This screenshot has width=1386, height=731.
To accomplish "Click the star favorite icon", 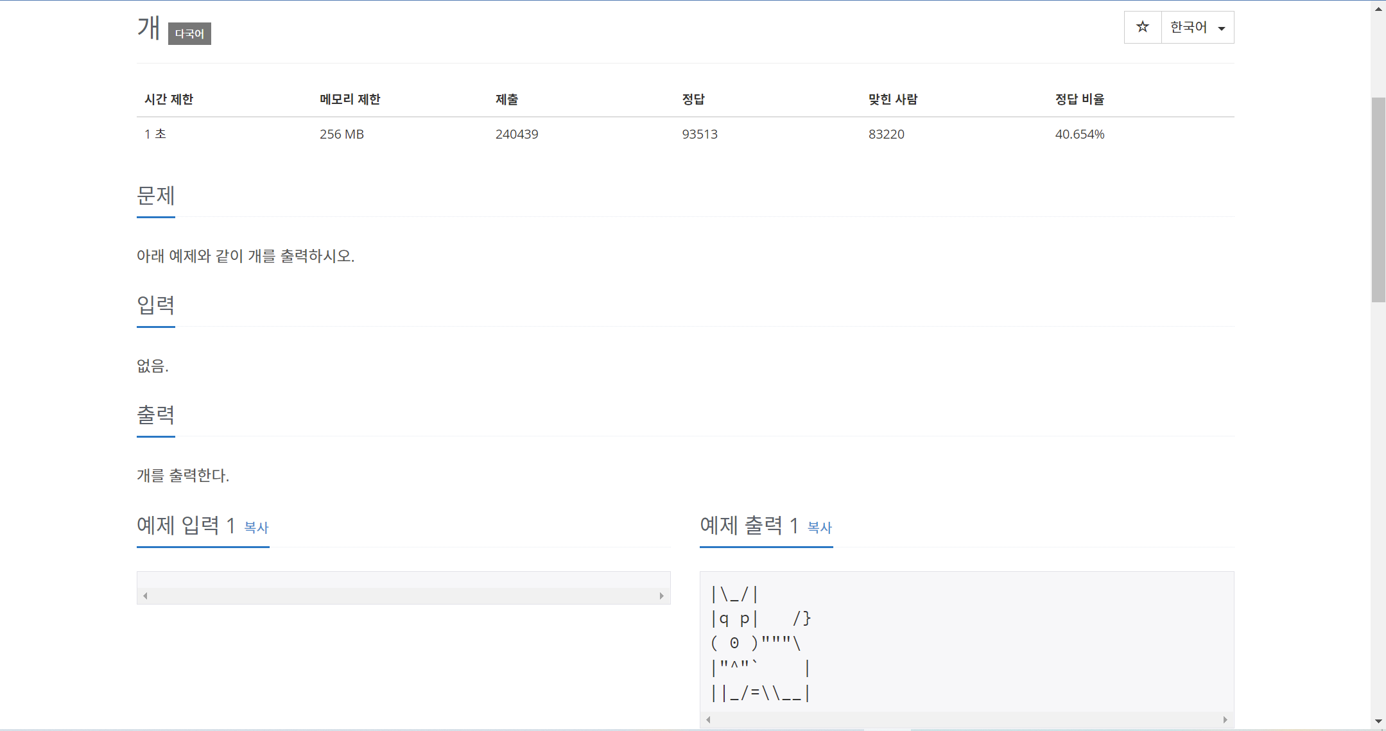I will tap(1142, 27).
